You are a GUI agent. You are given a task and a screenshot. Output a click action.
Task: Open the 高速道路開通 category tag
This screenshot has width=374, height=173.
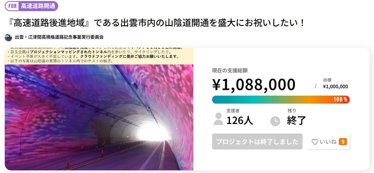tap(38, 6)
